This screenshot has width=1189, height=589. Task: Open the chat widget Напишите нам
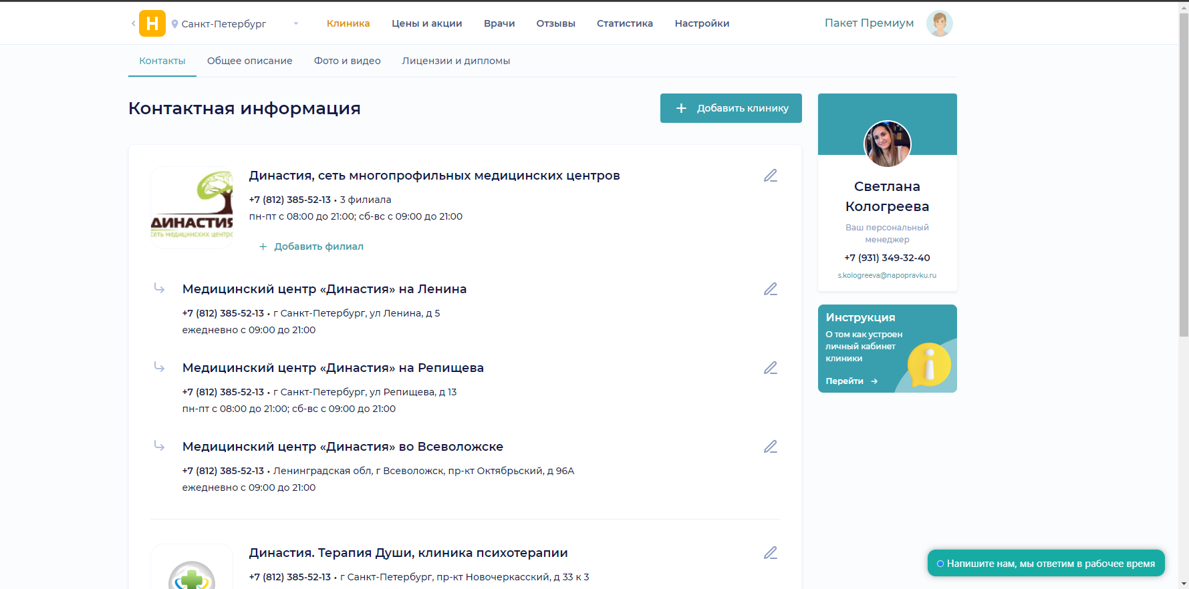pos(1045,564)
